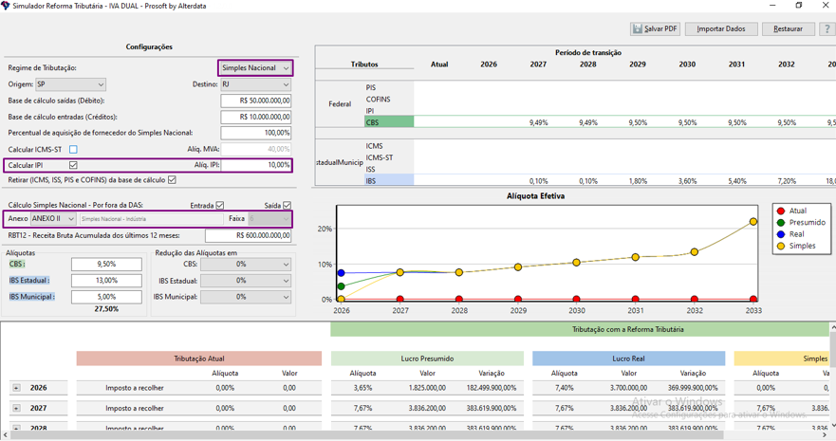Select the Lucro Presumido column header

point(427,358)
